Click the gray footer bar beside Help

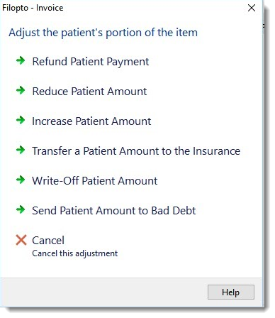pyautogui.click(x=104, y=292)
